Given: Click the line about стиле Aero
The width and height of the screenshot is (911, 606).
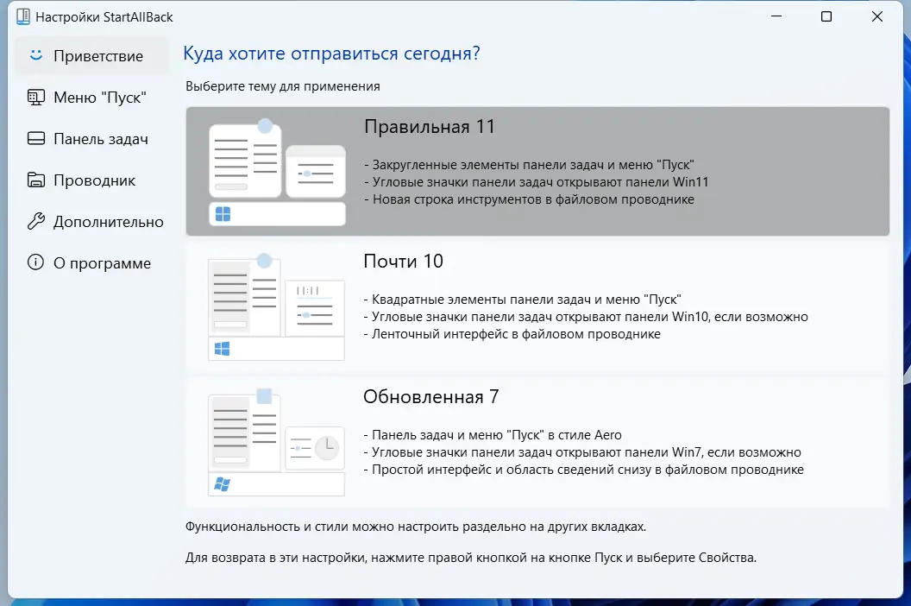Looking at the screenshot, I should (493, 435).
